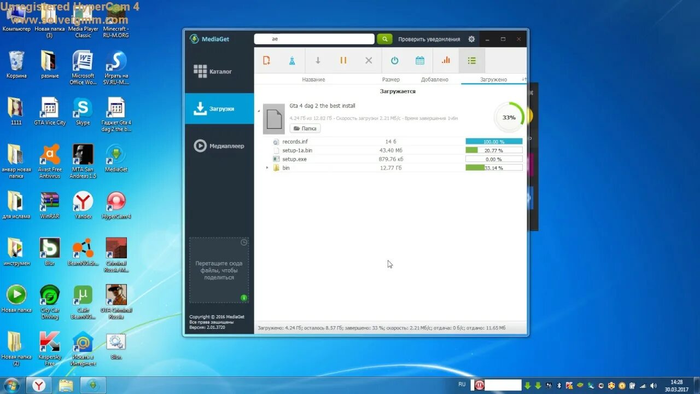Screen dimensions: 700x394
Task: Click the 12.77 Гб size of bin
Action: tap(391, 168)
